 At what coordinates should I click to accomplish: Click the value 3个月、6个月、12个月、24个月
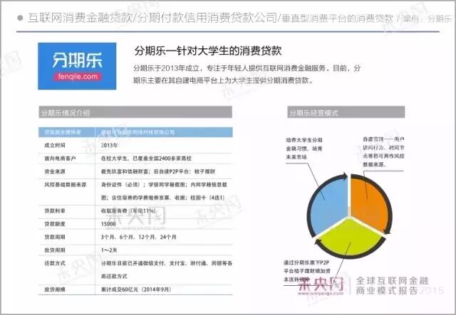(x=138, y=237)
